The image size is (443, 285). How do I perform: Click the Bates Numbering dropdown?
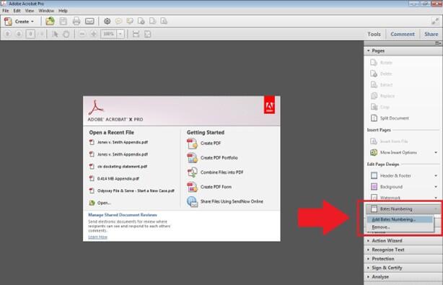403,209
